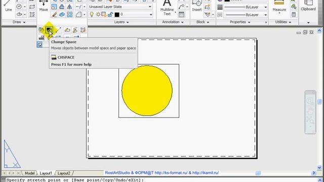Click the Trim tool icon

(x=78, y=7)
